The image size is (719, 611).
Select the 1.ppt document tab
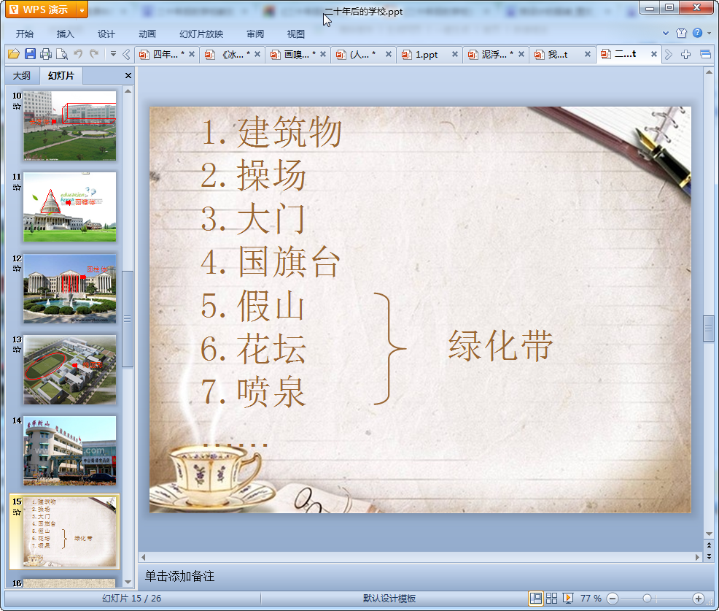(427, 54)
